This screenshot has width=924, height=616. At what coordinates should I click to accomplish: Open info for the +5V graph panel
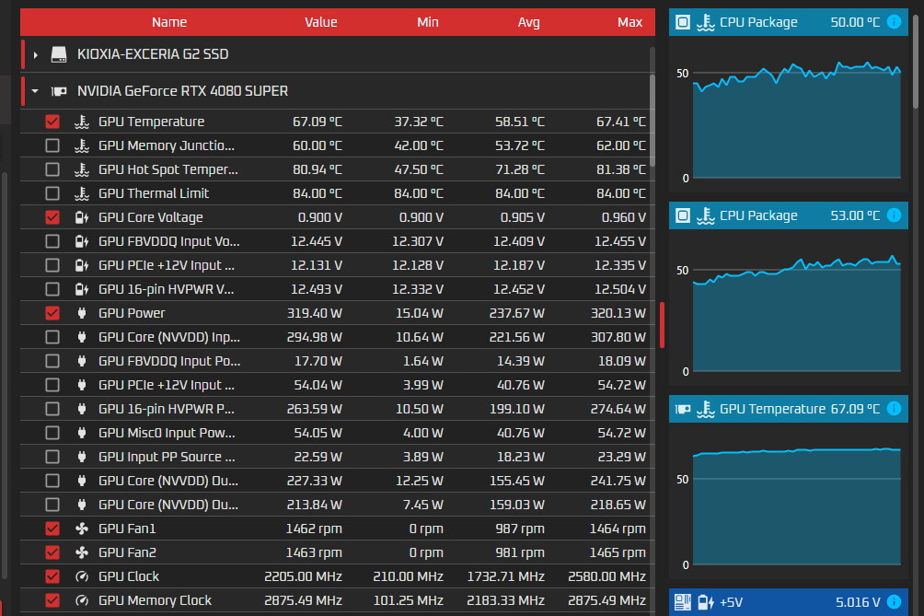(894, 602)
